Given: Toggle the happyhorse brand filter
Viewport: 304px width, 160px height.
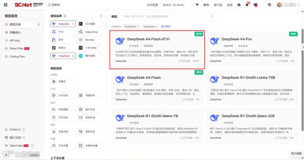Looking at the screenshot, I should pyautogui.click(x=90, y=32).
